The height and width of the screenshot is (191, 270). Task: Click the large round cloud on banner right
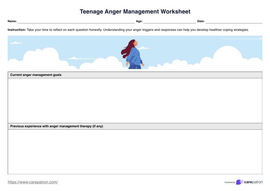click(227, 55)
